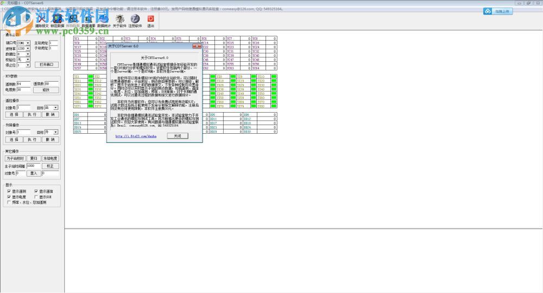
Task: Click 选择 button under 升降操作
Action: click(x=14, y=140)
